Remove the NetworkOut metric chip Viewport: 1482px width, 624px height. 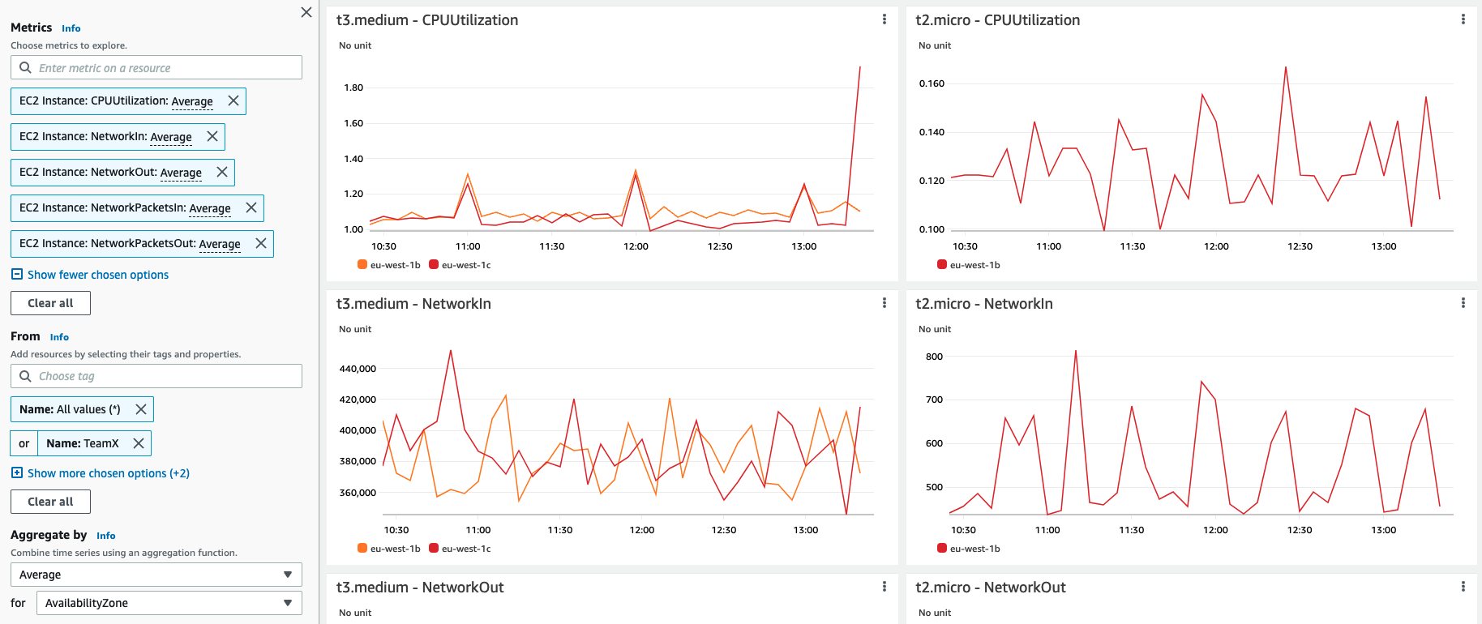pos(222,172)
